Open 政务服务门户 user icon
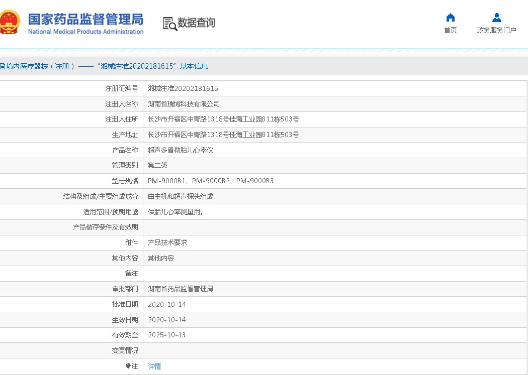Viewport: 528px width, 375px height. click(496, 18)
